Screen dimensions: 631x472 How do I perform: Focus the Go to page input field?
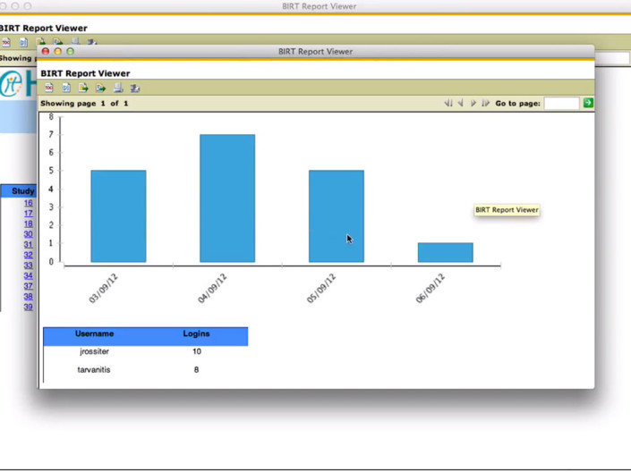coord(561,104)
